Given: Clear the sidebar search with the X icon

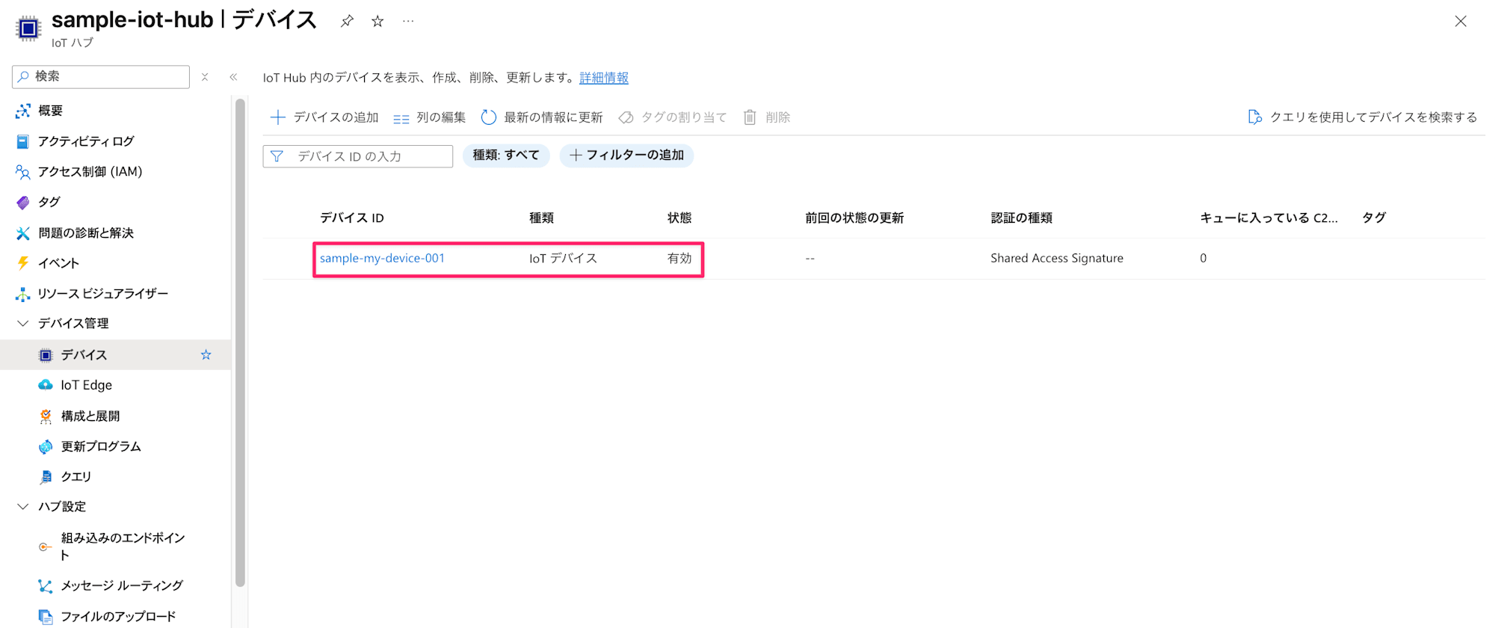Looking at the screenshot, I should (x=205, y=76).
